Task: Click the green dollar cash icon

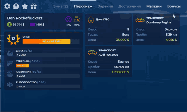Action: click(x=9, y=25)
